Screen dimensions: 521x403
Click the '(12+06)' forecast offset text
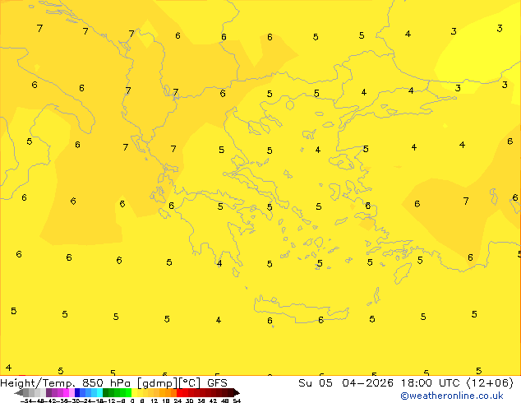(x=490, y=383)
